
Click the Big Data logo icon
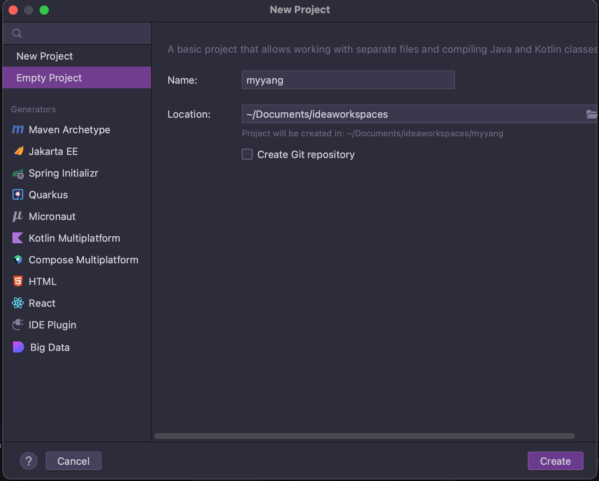[19, 347]
